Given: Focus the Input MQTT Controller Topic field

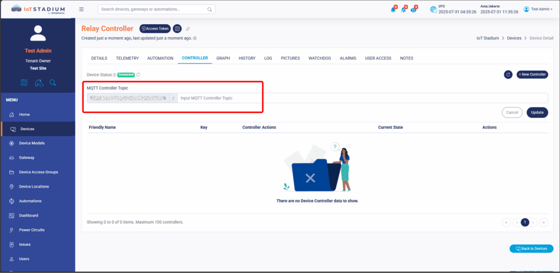Looking at the screenshot, I should (x=361, y=98).
